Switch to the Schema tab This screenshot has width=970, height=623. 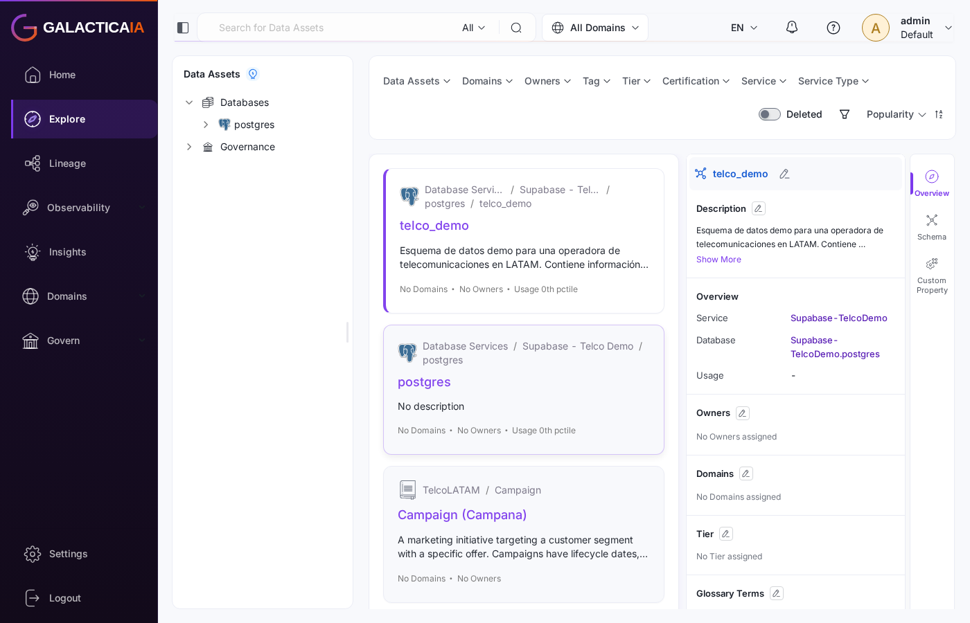click(x=932, y=227)
